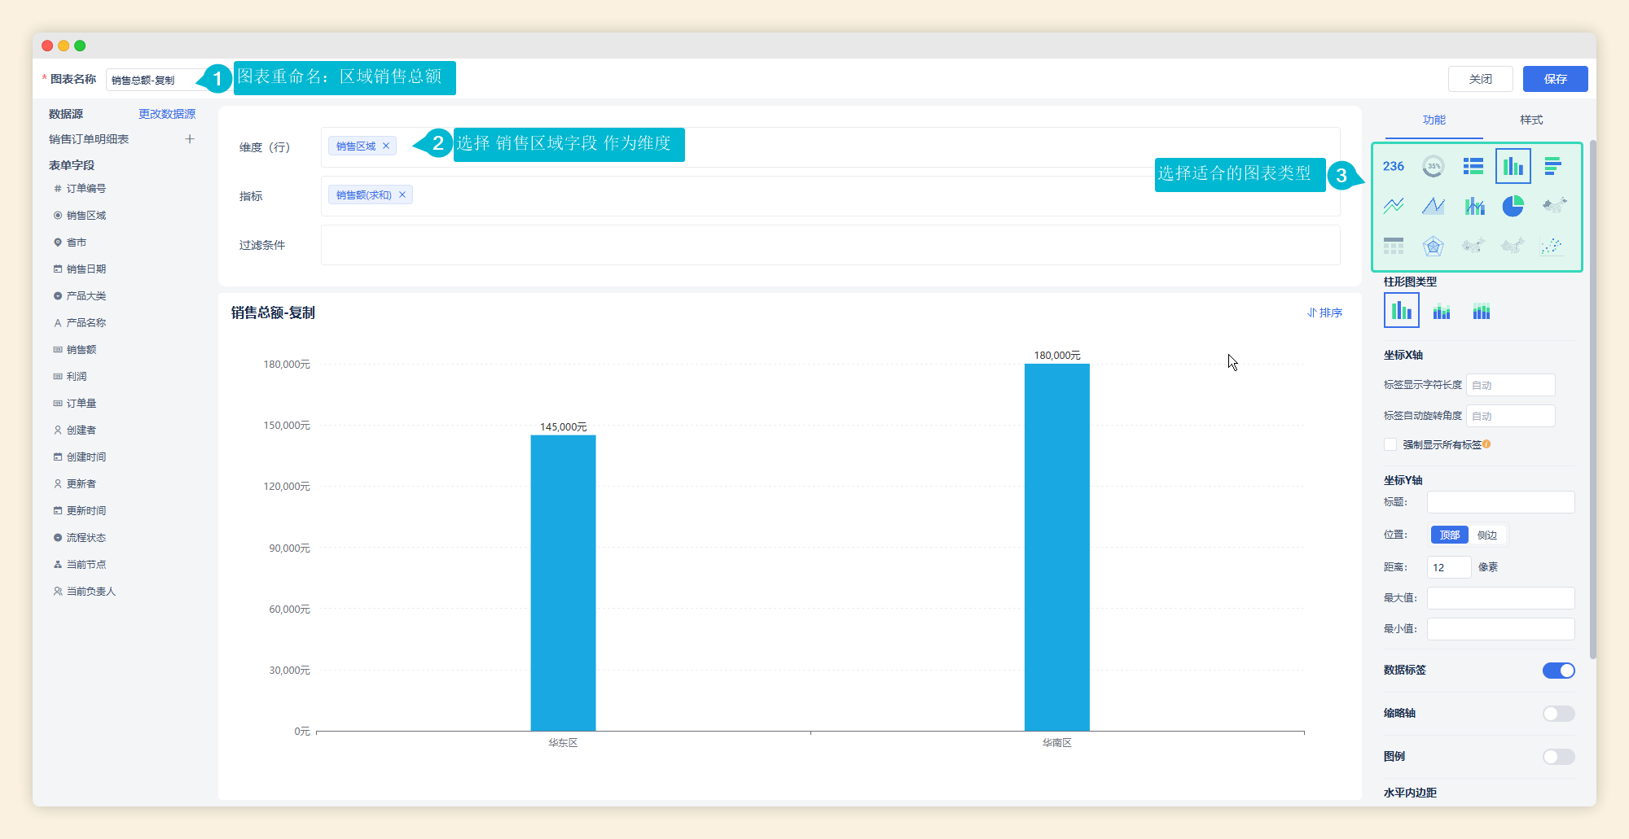Select the 100% stacked column style
This screenshot has height=839, width=1629.
[x=1482, y=311]
